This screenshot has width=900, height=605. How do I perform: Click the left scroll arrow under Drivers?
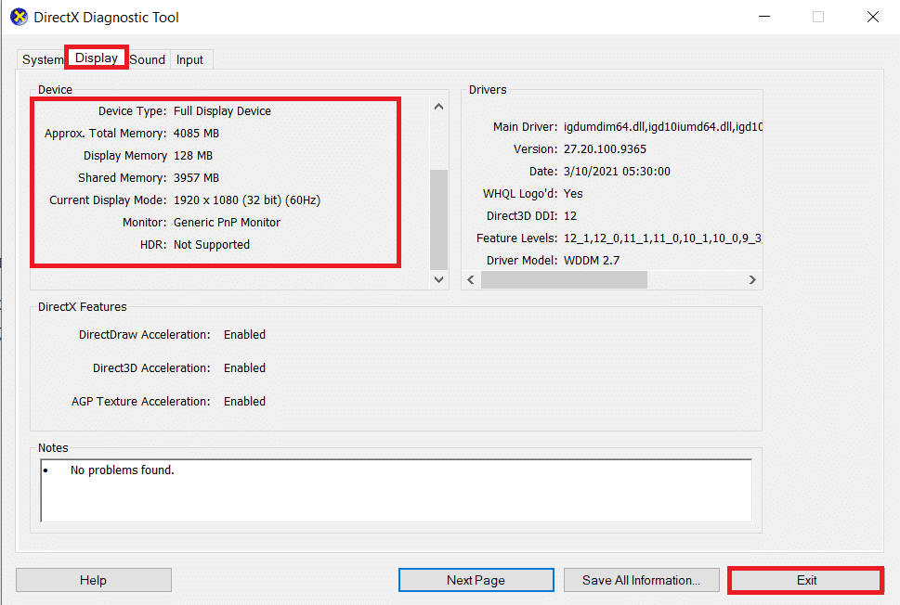470,279
